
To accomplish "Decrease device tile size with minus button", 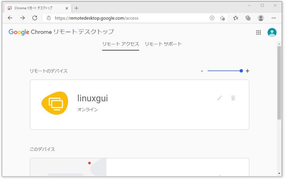I will tap(202, 71).
